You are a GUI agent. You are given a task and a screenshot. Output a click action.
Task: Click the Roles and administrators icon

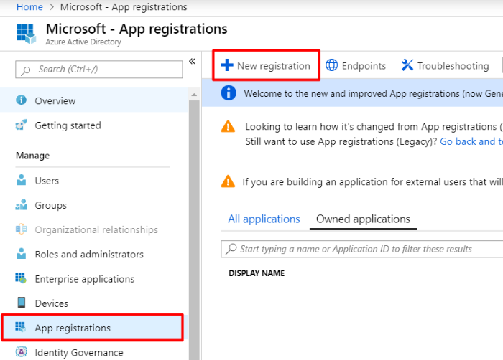pyautogui.click(x=21, y=254)
